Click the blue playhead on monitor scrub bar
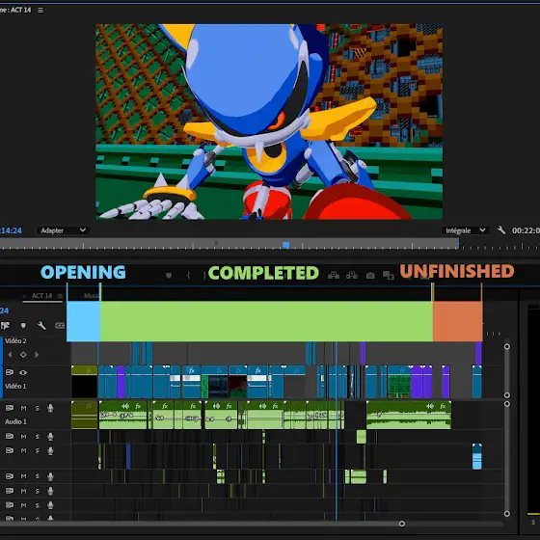The width and height of the screenshot is (540, 540). 285,245
